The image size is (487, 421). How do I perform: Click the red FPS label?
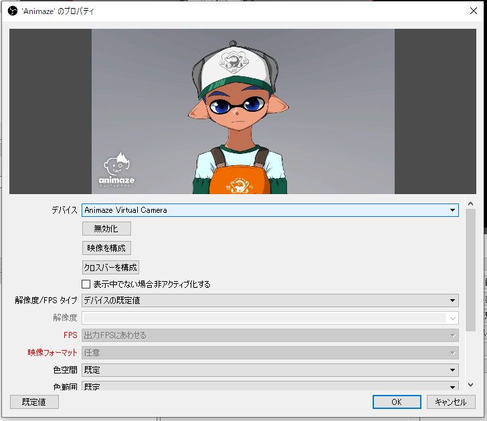coord(70,335)
